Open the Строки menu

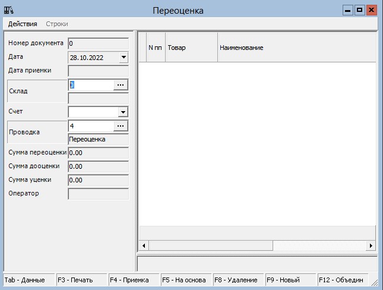tap(57, 24)
